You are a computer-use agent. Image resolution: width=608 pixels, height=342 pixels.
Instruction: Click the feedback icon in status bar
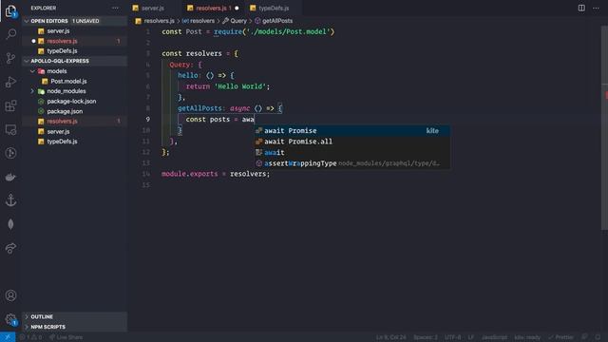585,337
